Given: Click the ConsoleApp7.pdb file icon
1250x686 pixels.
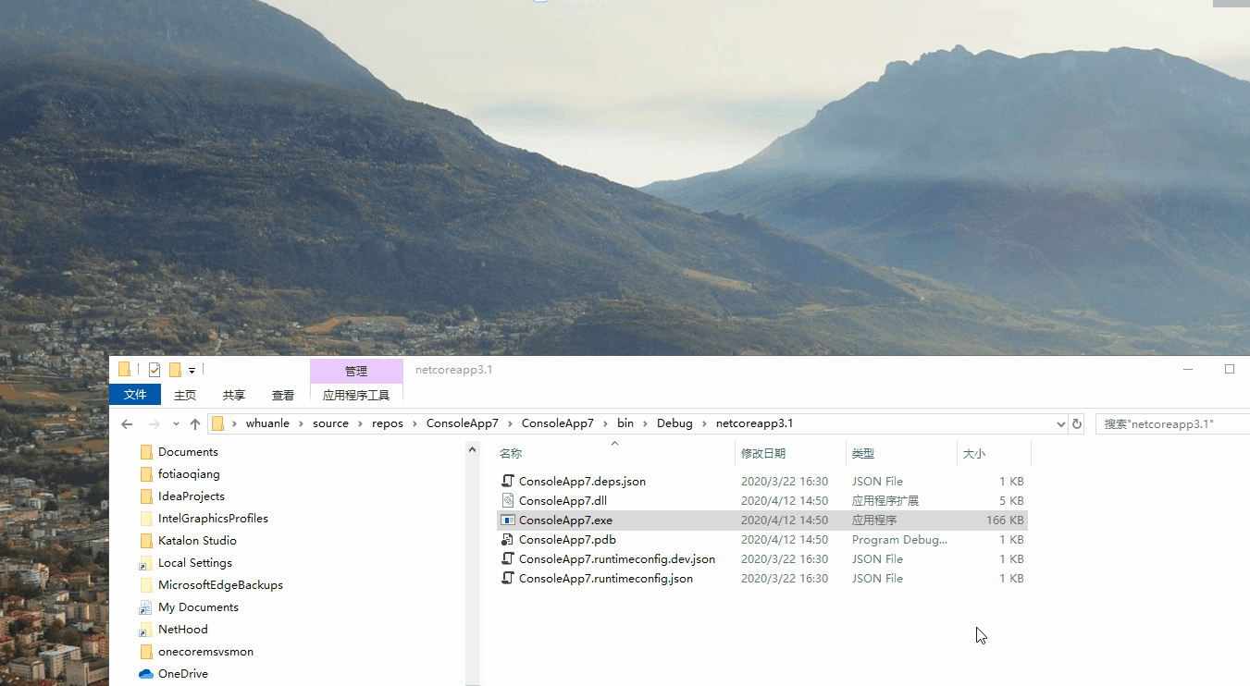Looking at the screenshot, I should [x=507, y=539].
